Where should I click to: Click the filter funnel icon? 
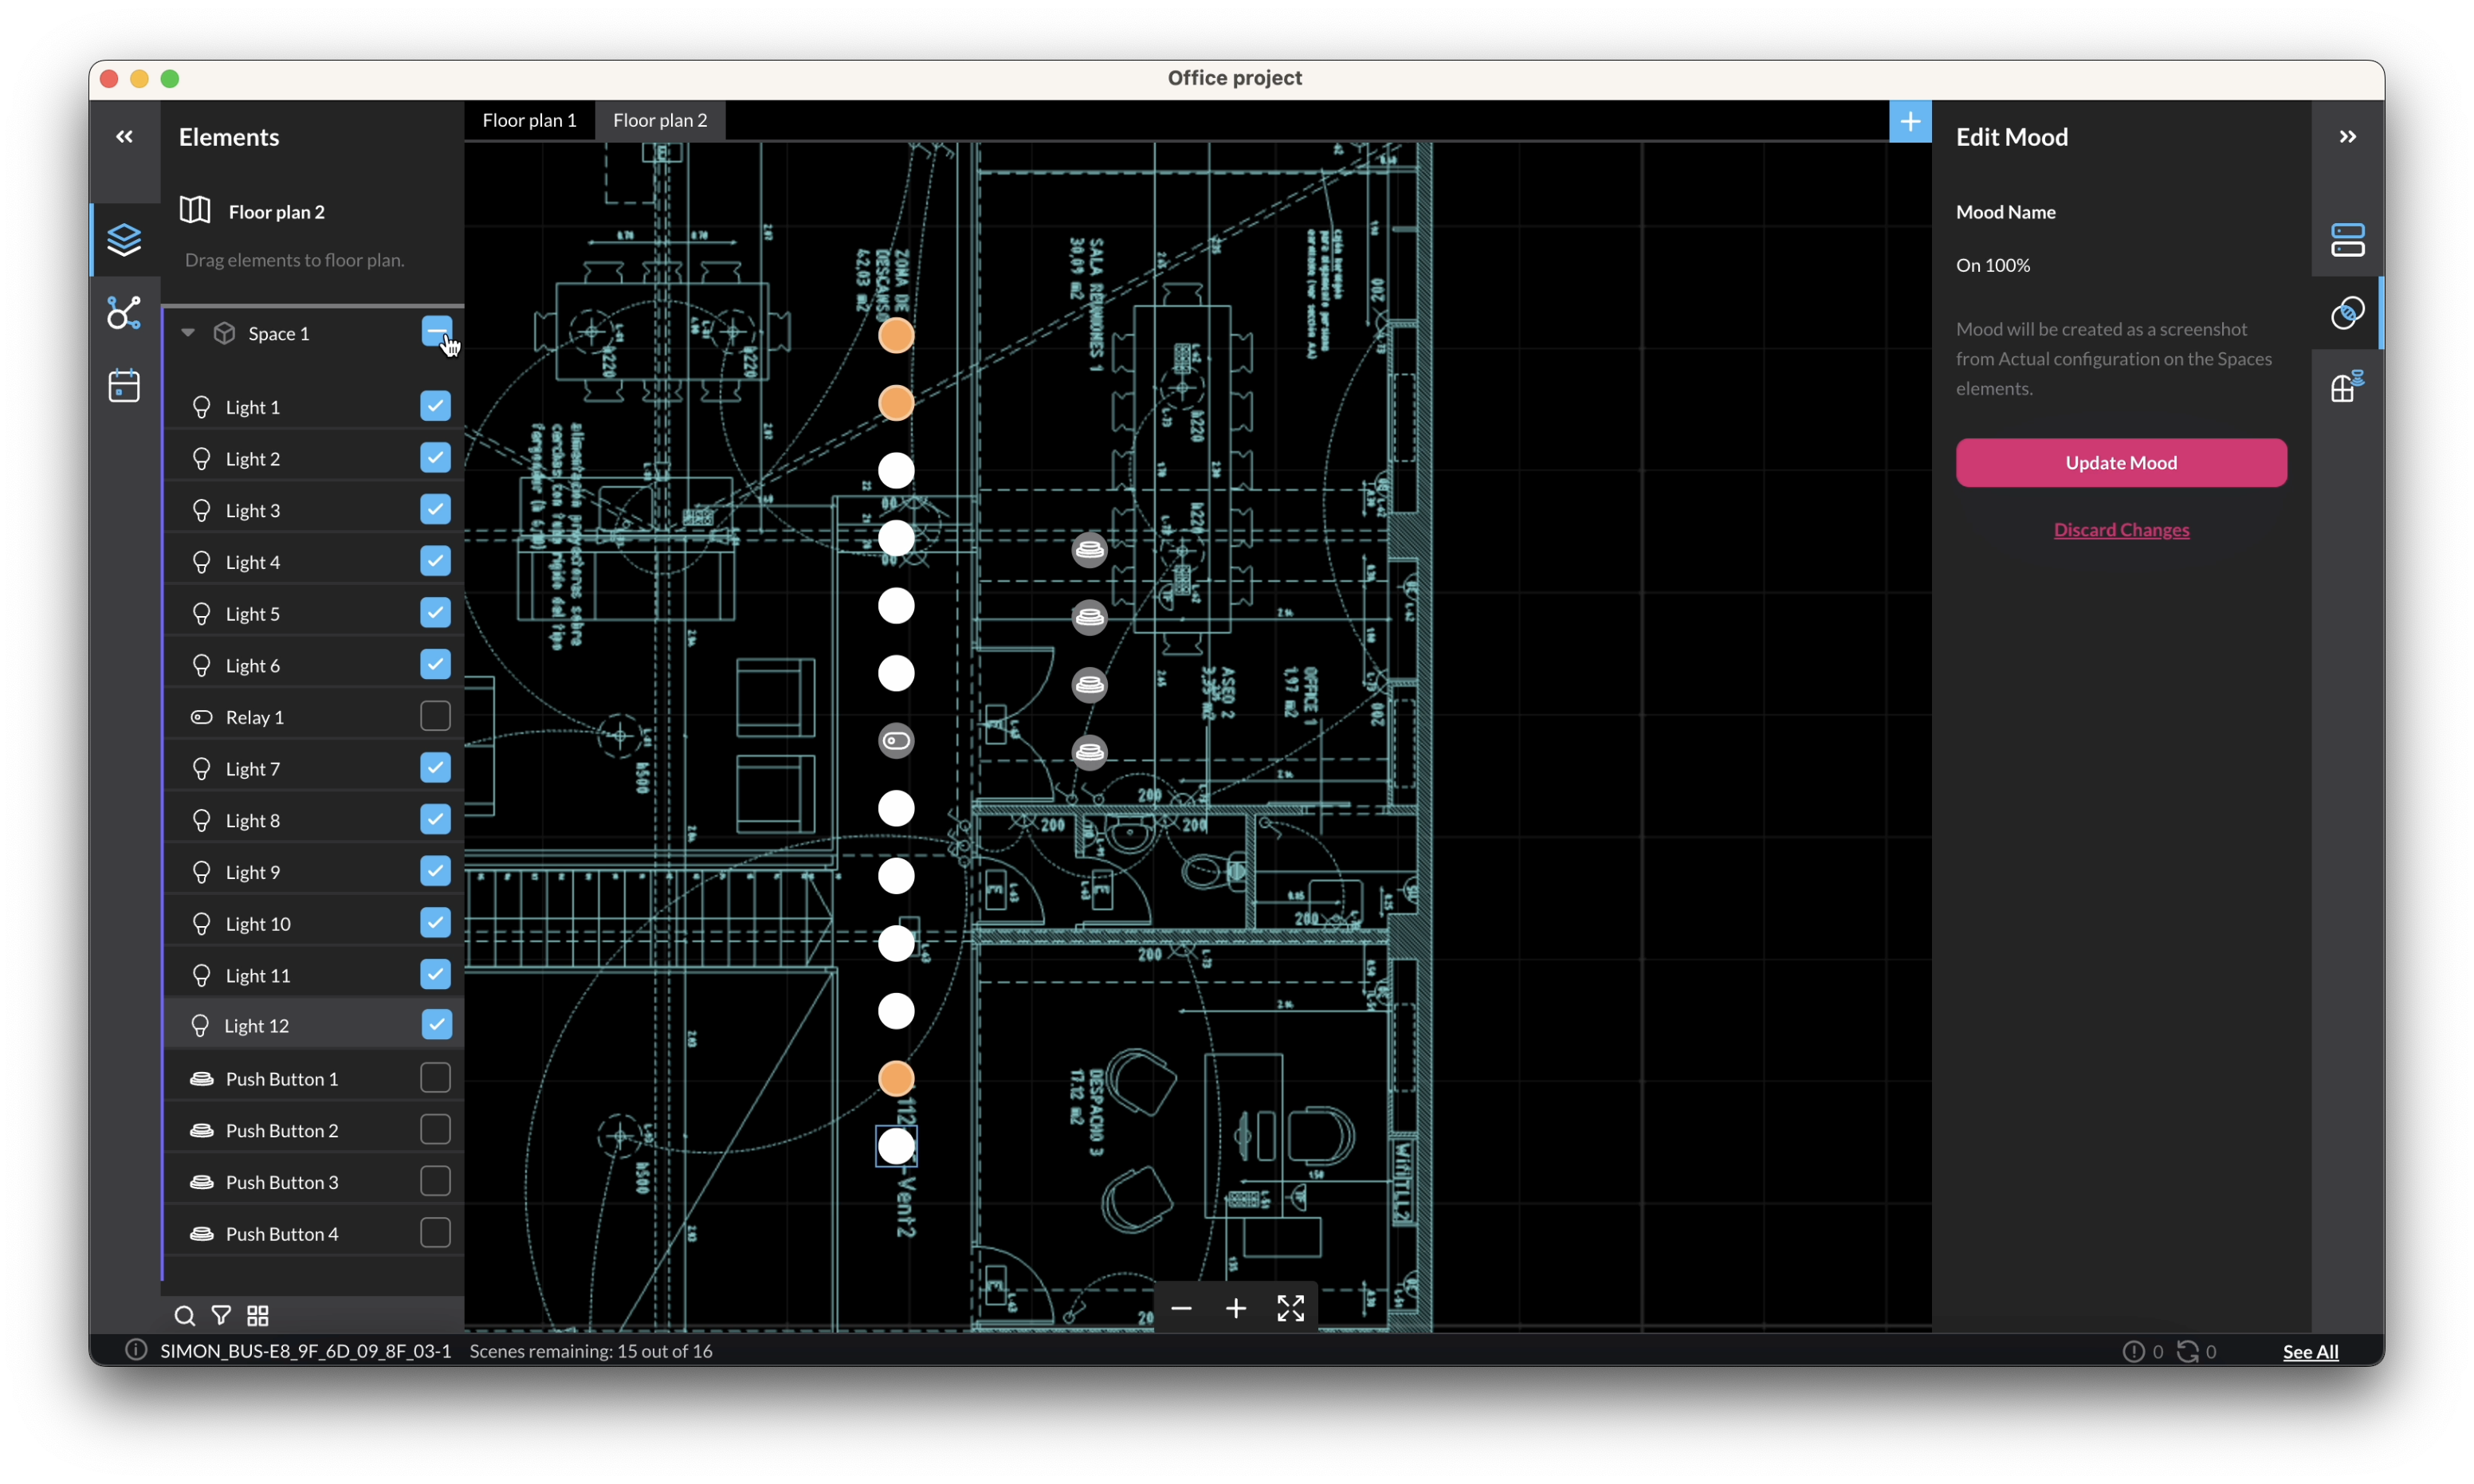(x=221, y=1316)
